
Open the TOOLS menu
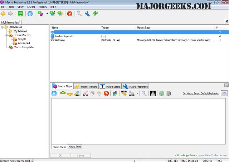[43, 7]
